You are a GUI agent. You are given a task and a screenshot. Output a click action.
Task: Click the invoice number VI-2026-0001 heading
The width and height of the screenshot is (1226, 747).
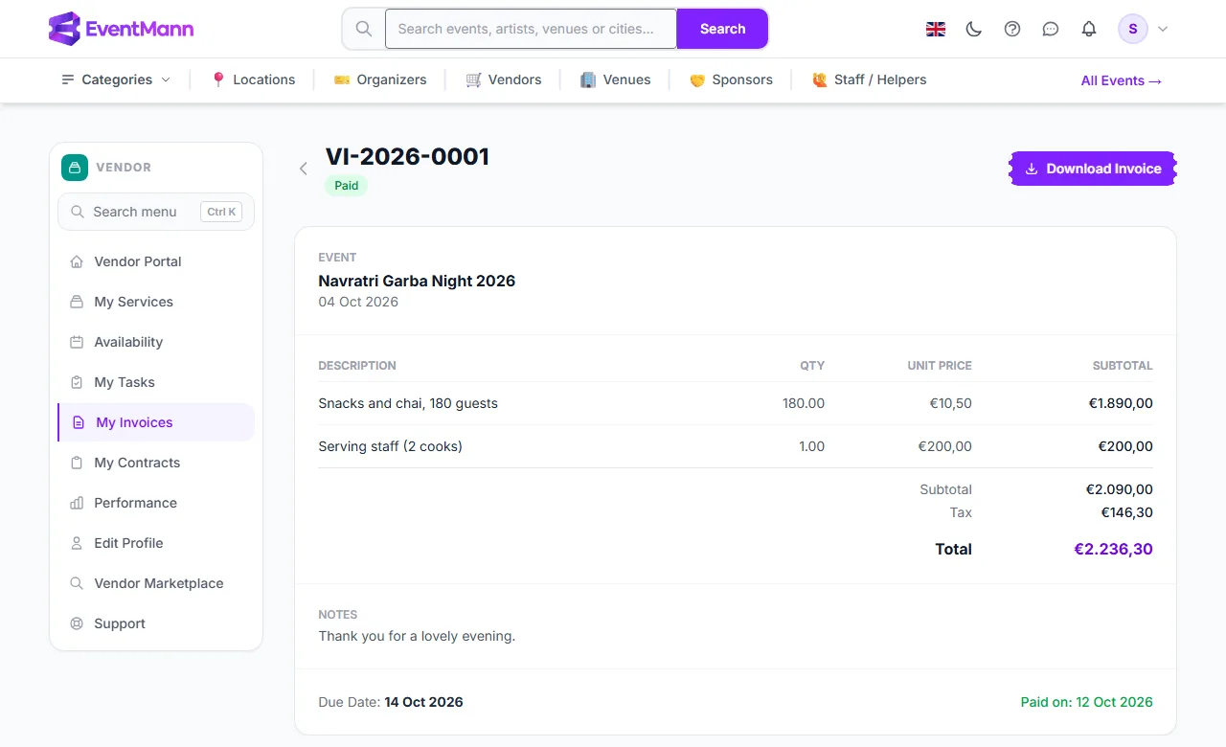point(407,156)
